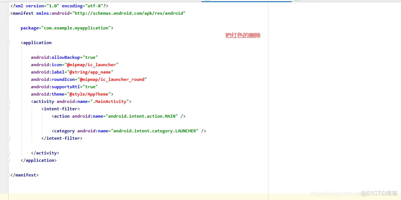Click the </application> closing tag text
The image size is (401, 200).
pyautogui.click(x=39, y=160)
